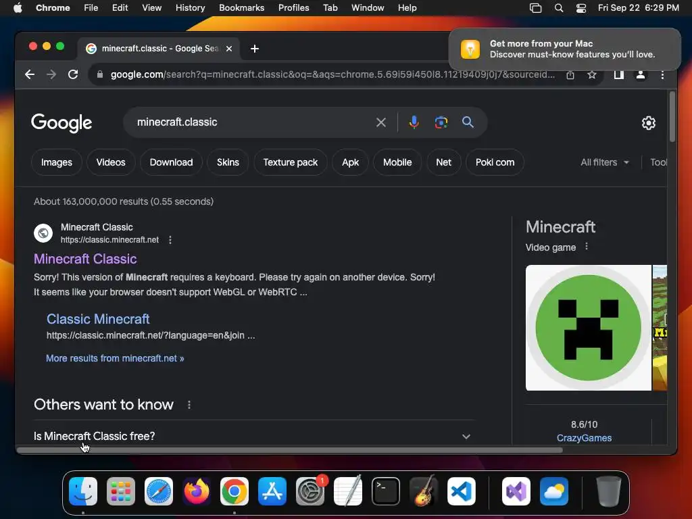Open GarageBand from the Dock
The height and width of the screenshot is (519, 692).
click(x=424, y=491)
